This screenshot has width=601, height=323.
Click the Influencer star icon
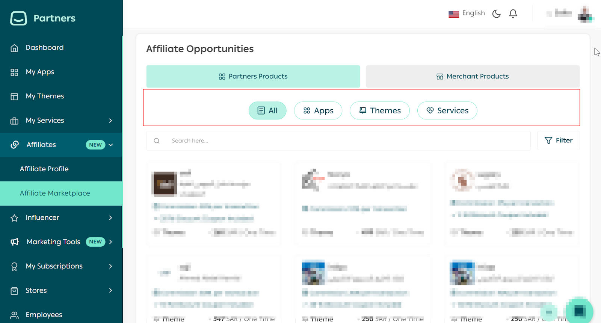pos(14,218)
